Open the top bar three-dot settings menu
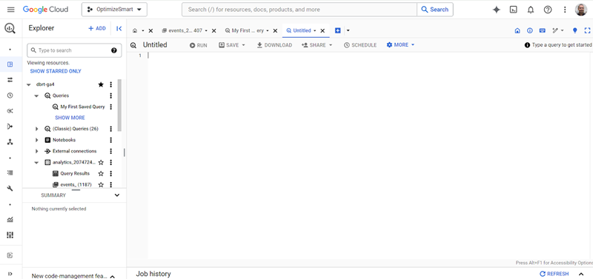This screenshot has height=279, width=593. [565, 10]
